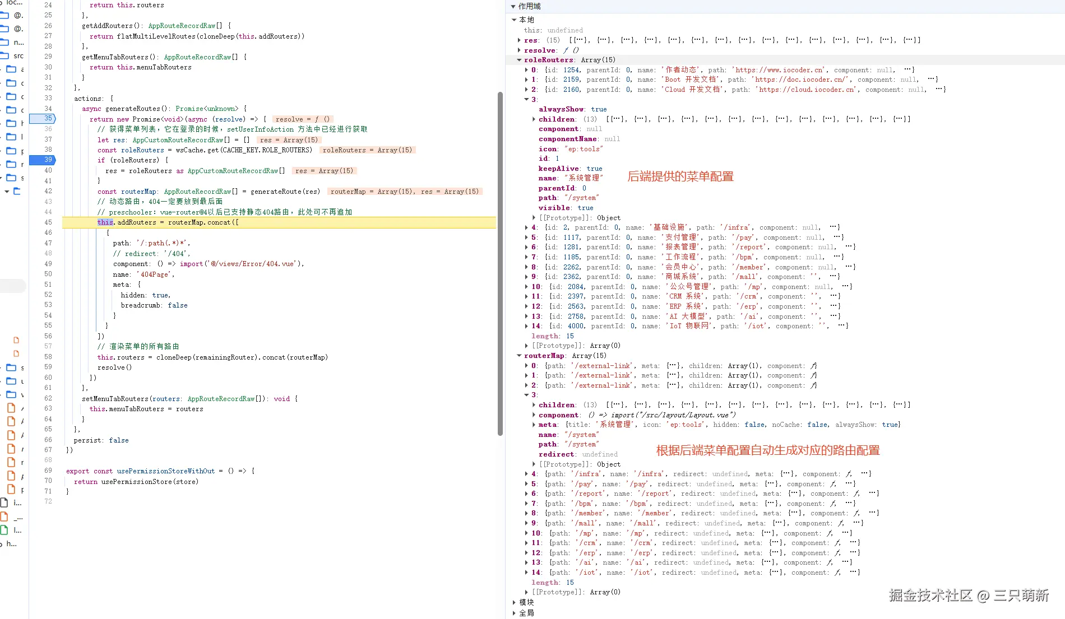Open the white file labeled i... in the sidebar

pyautogui.click(x=11, y=502)
